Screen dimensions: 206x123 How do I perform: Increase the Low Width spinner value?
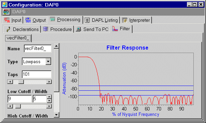tap(49, 97)
